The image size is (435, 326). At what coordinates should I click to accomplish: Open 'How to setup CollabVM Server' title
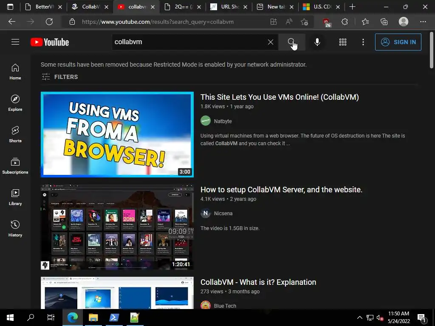[x=281, y=190]
